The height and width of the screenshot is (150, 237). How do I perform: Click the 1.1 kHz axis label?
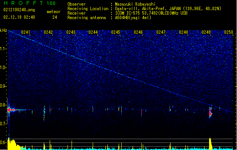point(3,49)
